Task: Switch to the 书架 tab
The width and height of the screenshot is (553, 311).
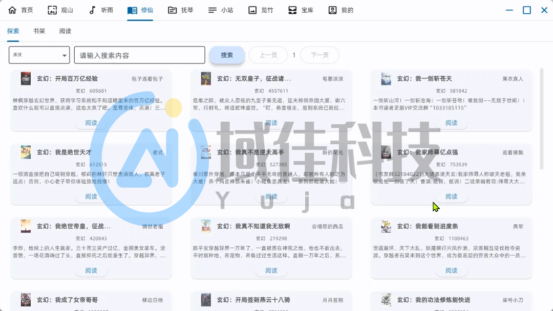Action: (x=39, y=31)
